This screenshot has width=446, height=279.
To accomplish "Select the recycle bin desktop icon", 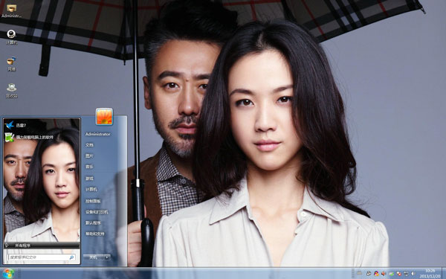I will [x=11, y=91].
